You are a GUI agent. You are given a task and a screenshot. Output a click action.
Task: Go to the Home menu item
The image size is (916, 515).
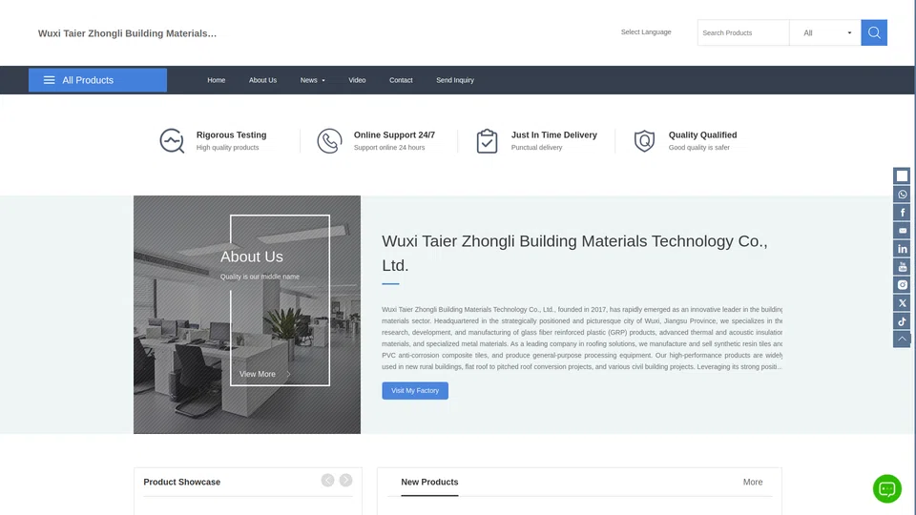(217, 80)
